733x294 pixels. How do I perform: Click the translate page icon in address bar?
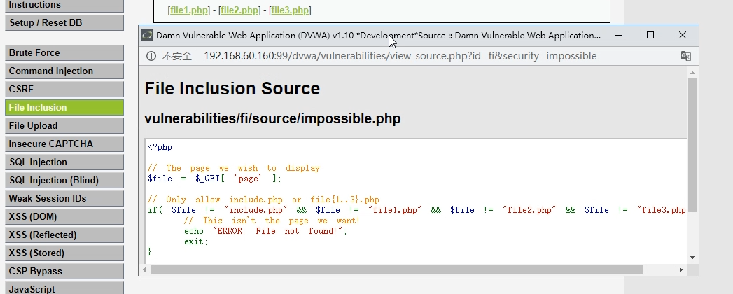(685, 56)
